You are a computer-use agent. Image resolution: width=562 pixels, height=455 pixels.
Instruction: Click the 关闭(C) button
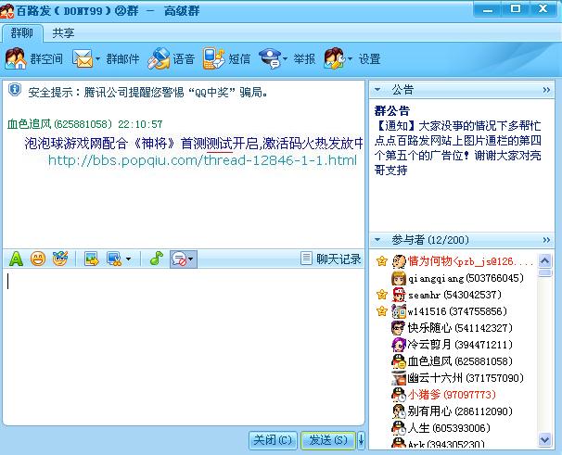coord(273,440)
